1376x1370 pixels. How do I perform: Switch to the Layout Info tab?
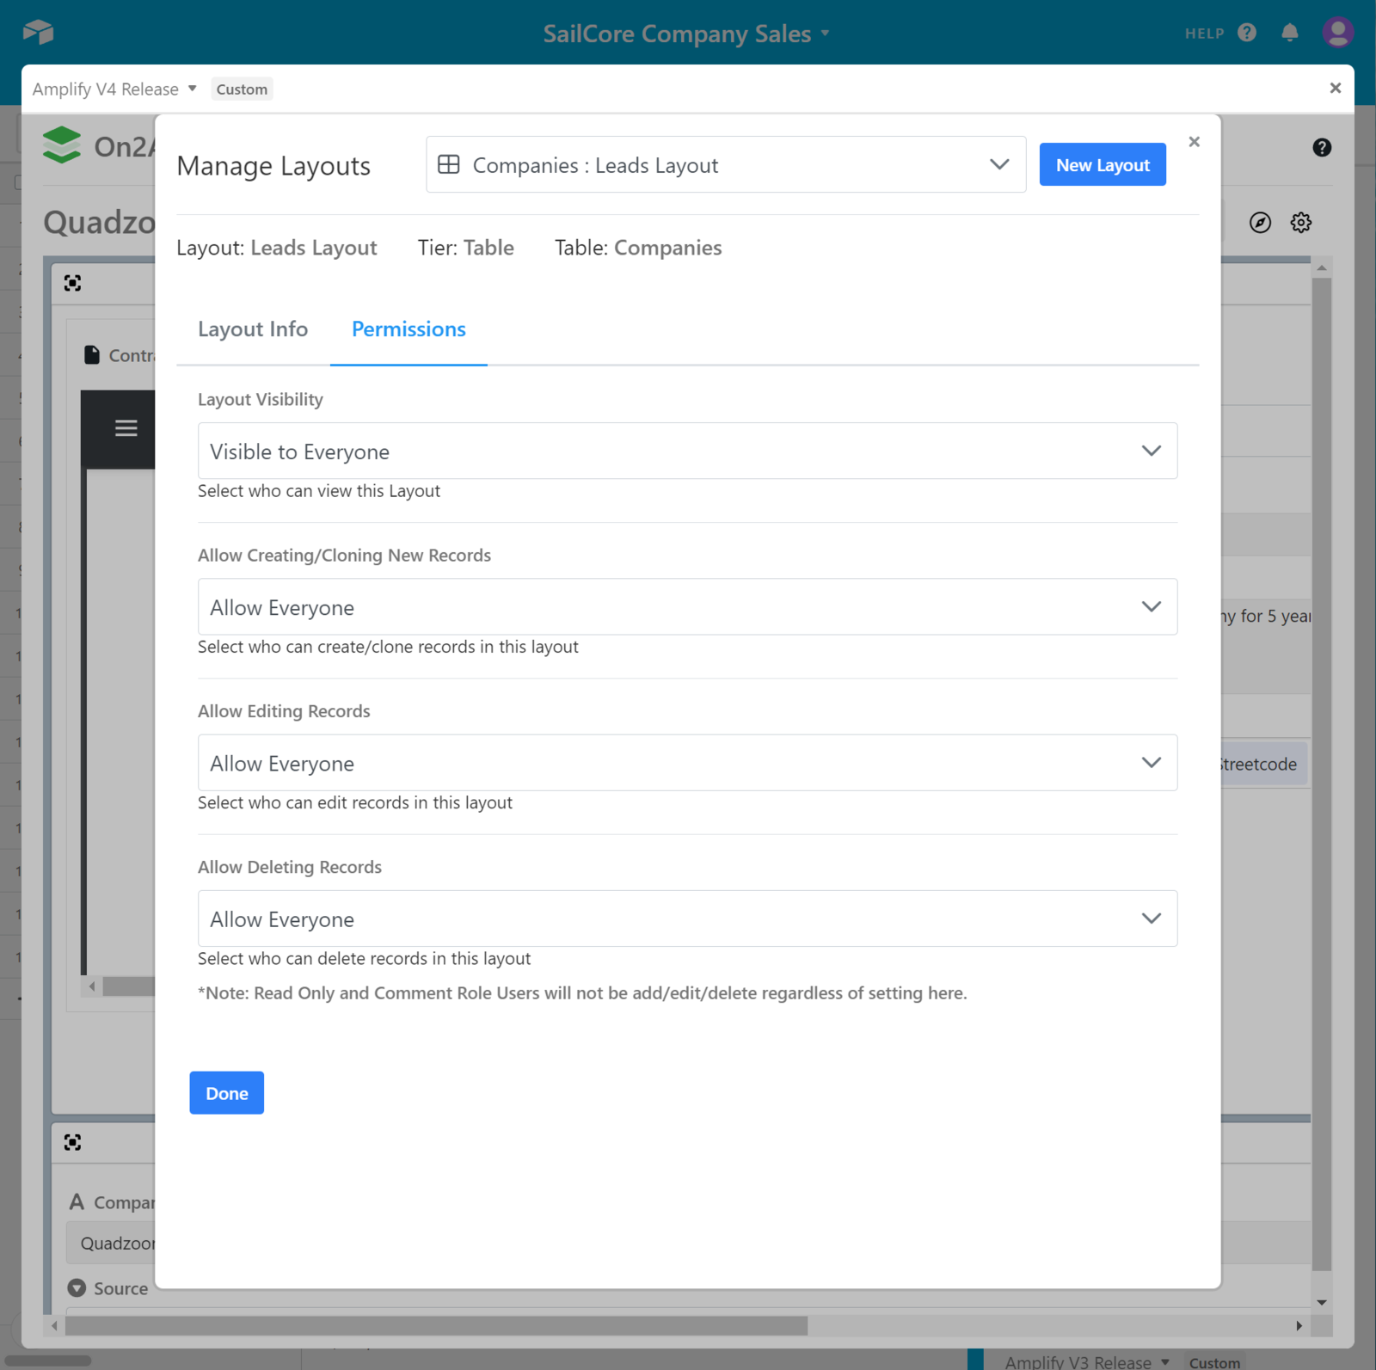pos(253,329)
